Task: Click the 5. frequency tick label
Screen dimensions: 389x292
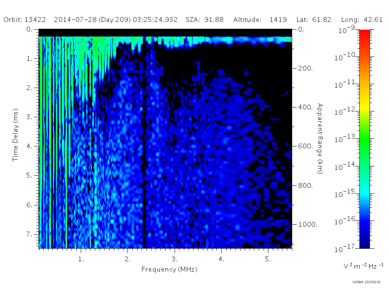Action: point(268,259)
